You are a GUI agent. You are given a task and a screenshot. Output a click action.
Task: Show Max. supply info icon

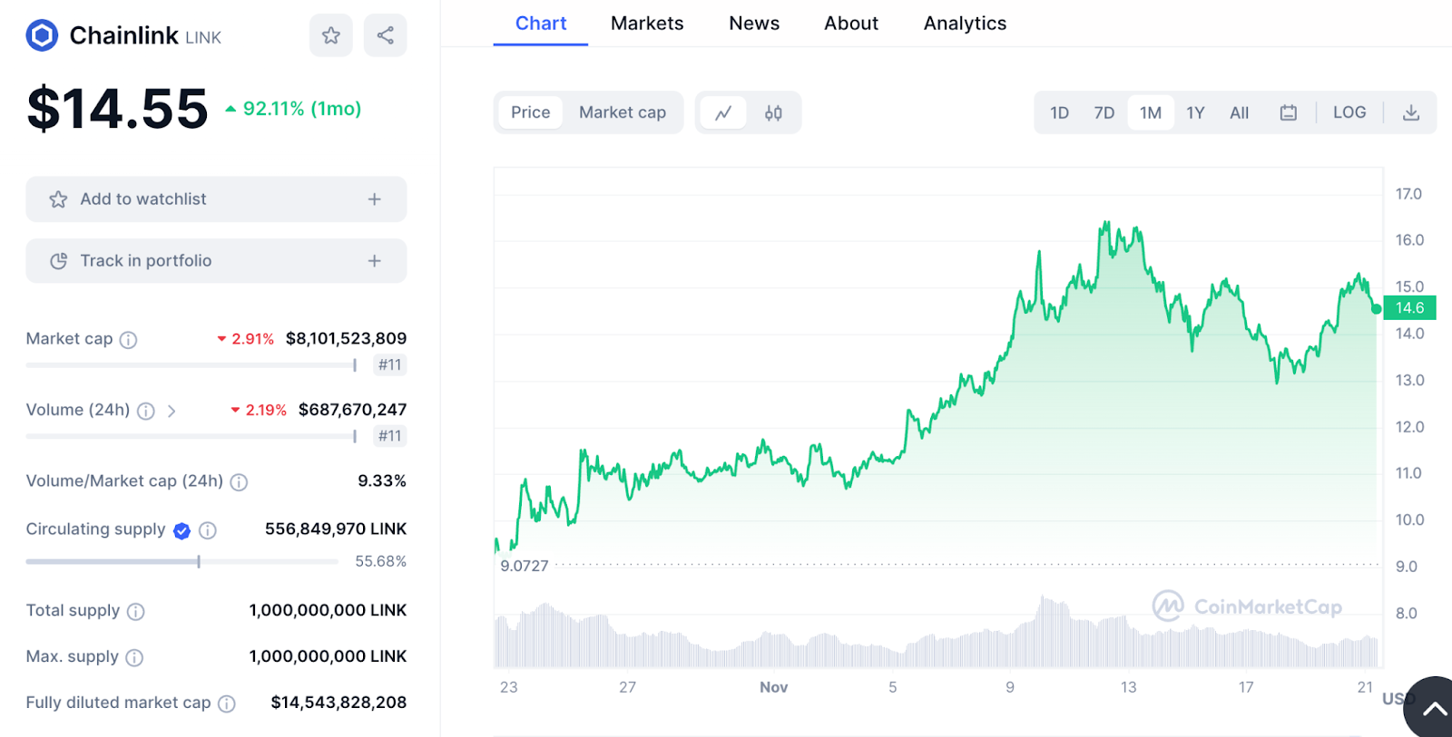pos(134,658)
